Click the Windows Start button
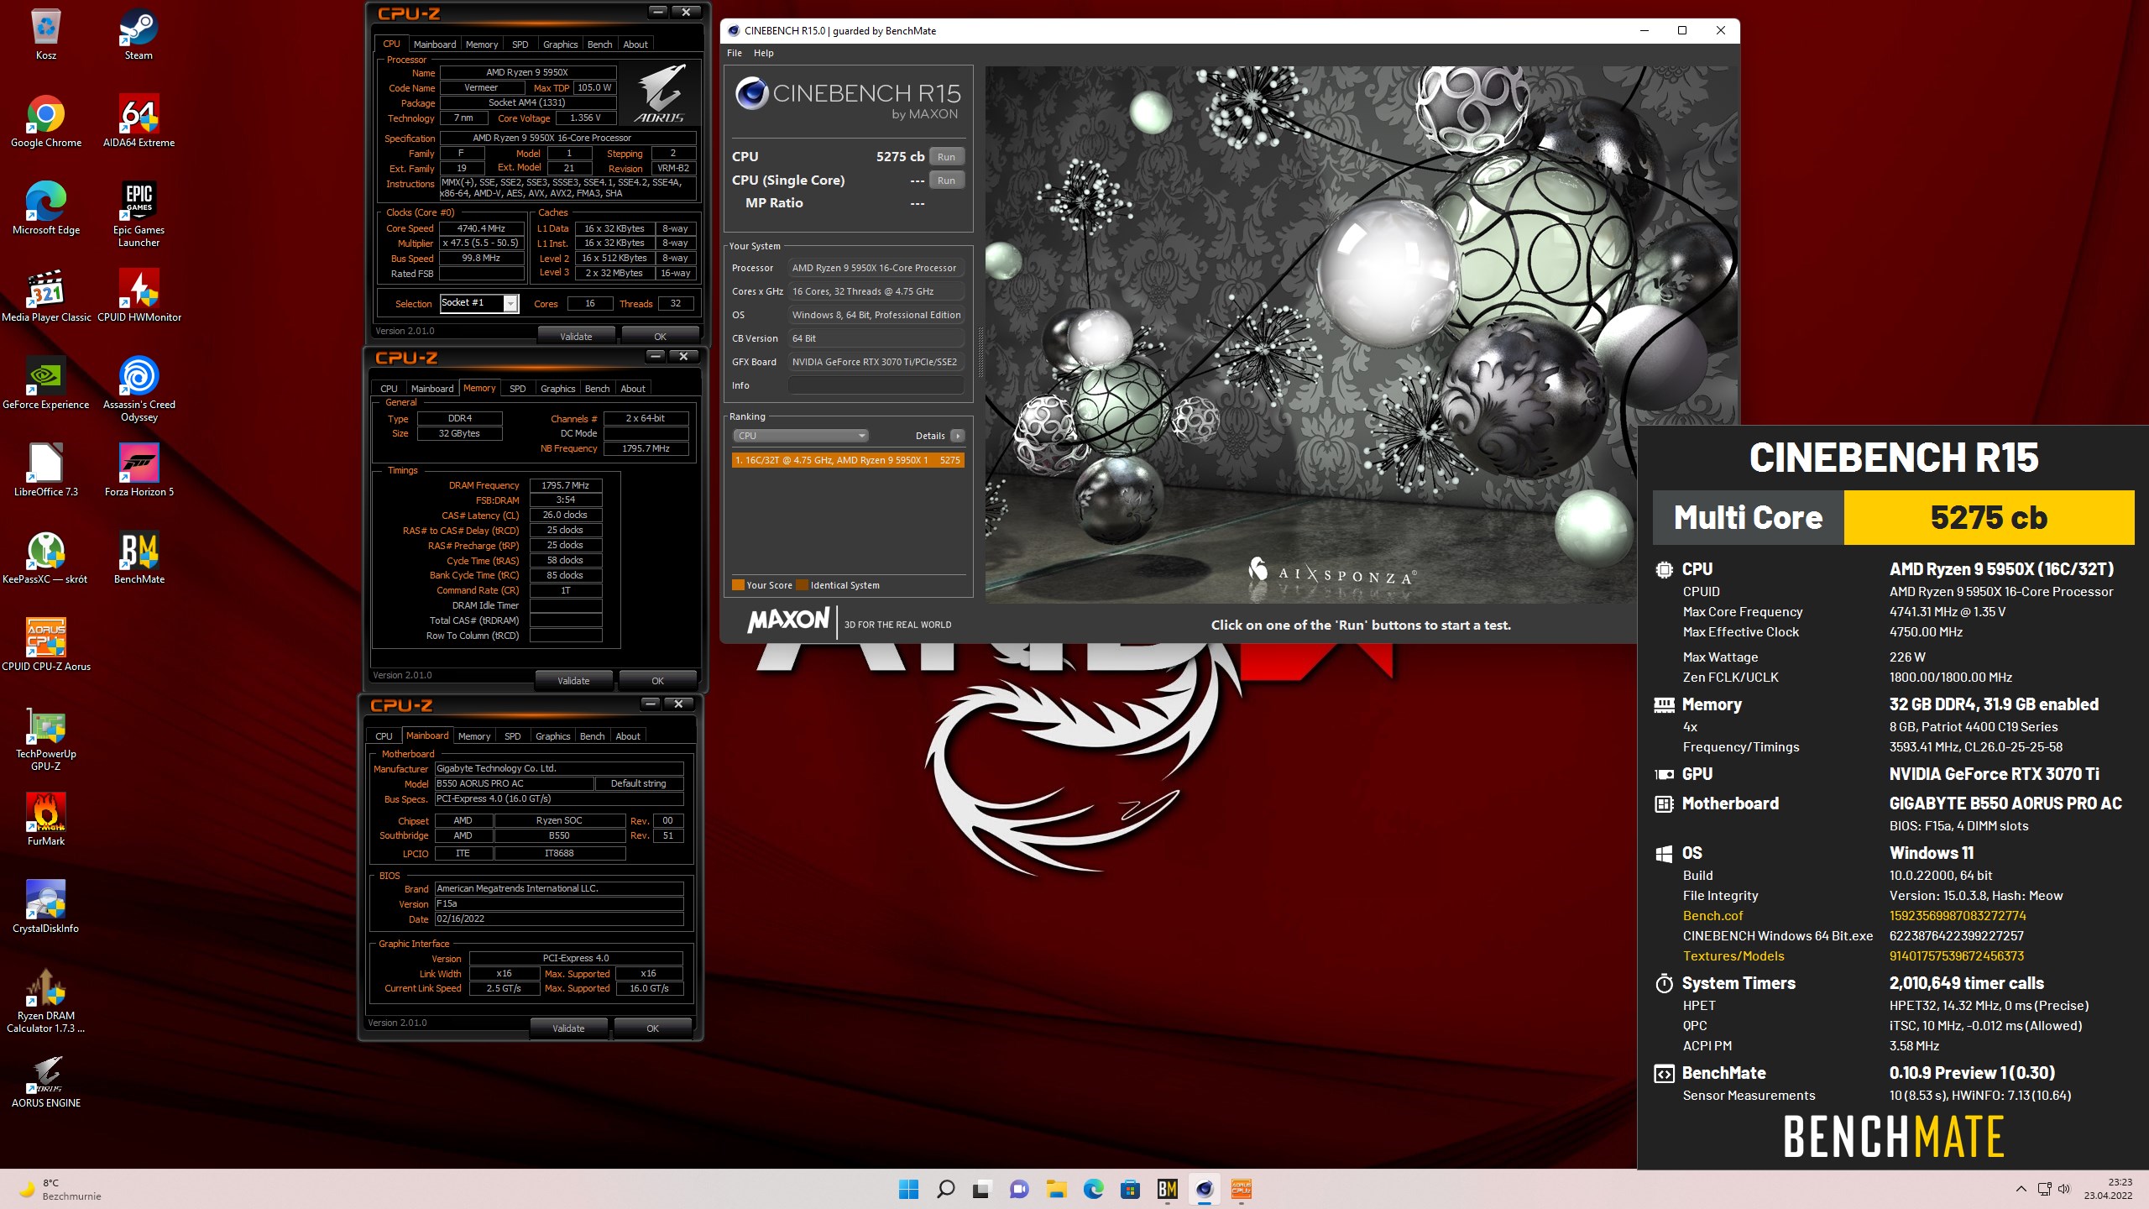The height and width of the screenshot is (1209, 2149). pyautogui.click(x=908, y=1189)
